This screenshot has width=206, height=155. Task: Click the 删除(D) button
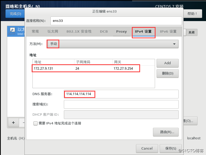168,74
